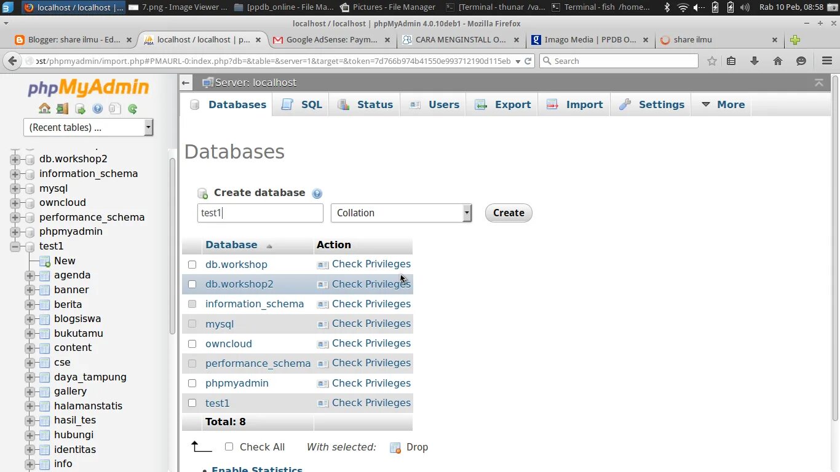Open the Collation dropdown

401,213
